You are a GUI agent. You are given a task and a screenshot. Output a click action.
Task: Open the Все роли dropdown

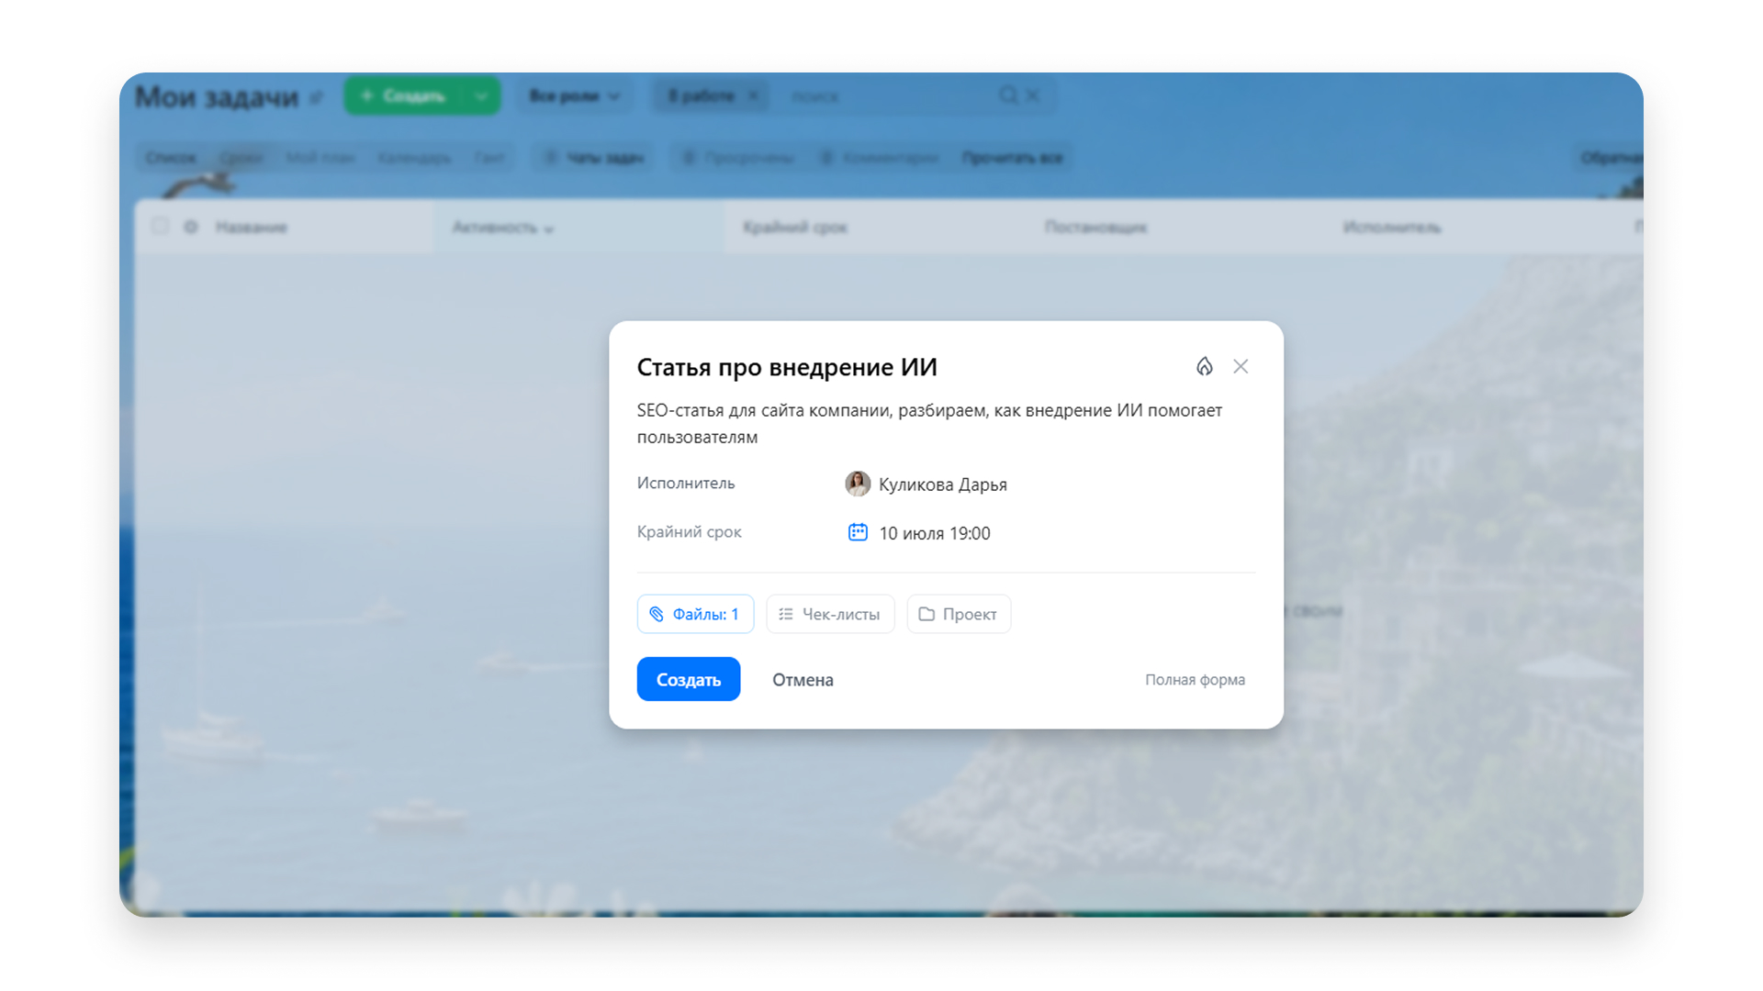(574, 95)
